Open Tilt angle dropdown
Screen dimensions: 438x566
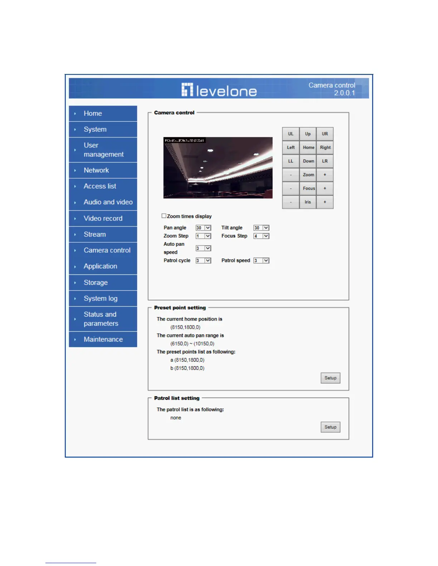click(261, 228)
